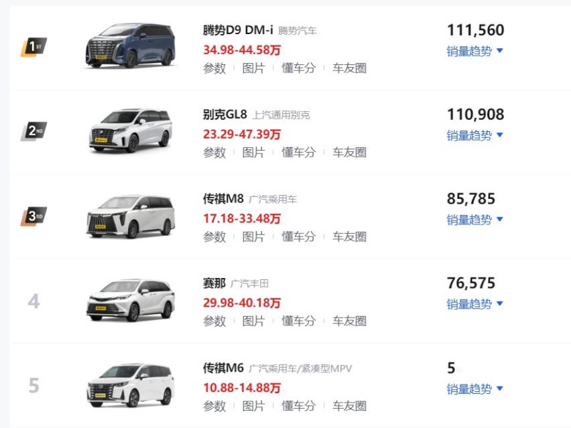The height and width of the screenshot is (428, 571).
Task: Expand 销量趋势 for 赛那
Action: pos(474,304)
